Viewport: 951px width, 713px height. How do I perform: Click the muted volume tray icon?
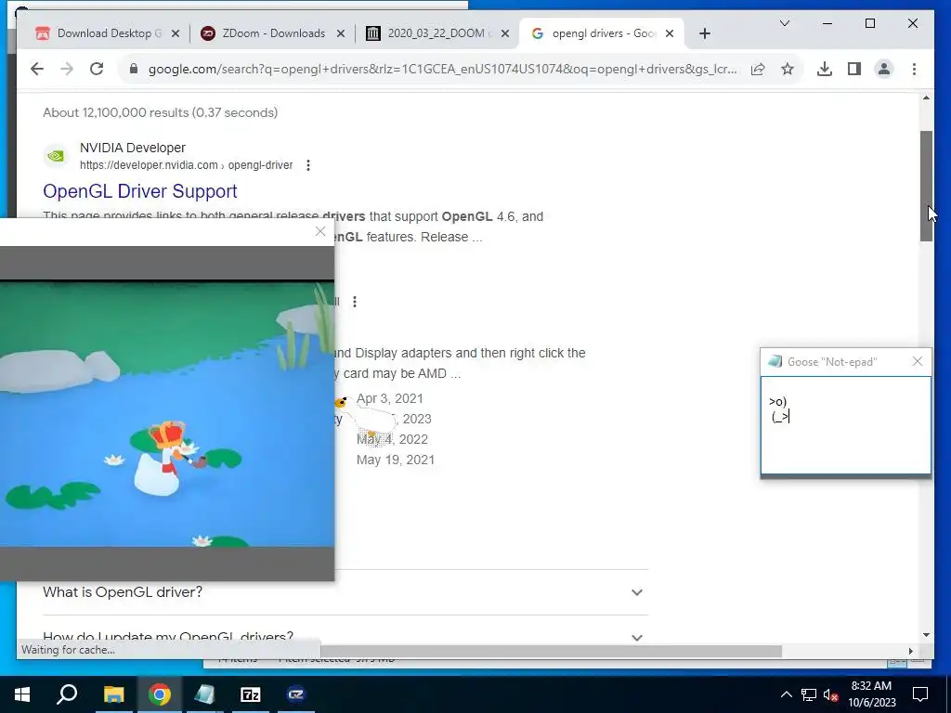pos(831,694)
